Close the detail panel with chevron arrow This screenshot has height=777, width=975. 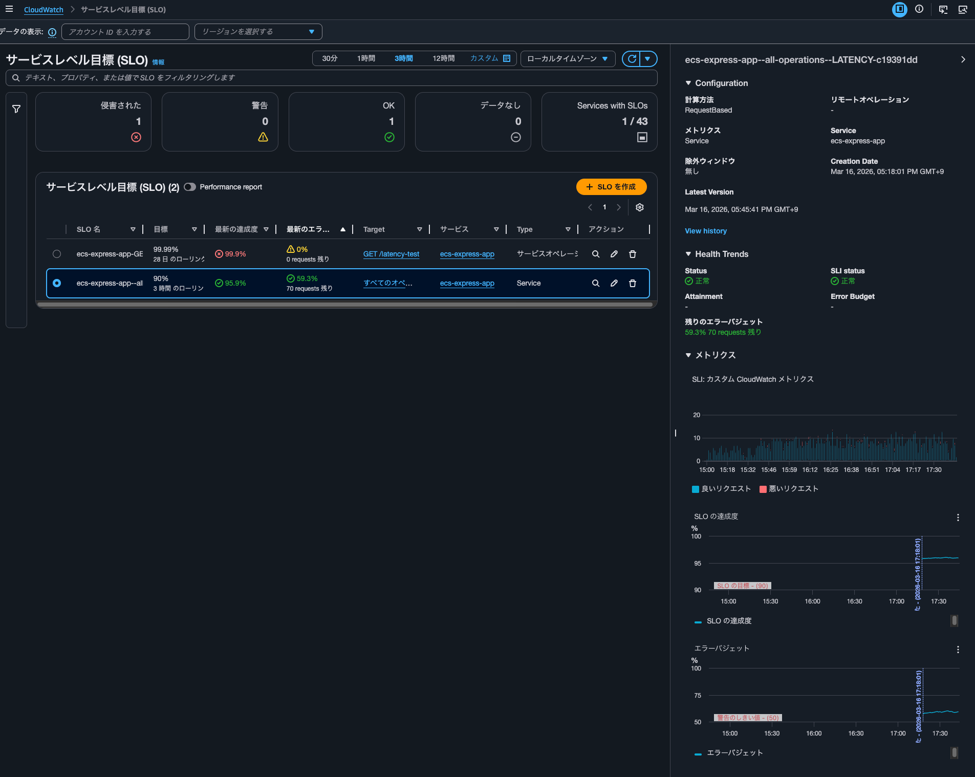963,60
